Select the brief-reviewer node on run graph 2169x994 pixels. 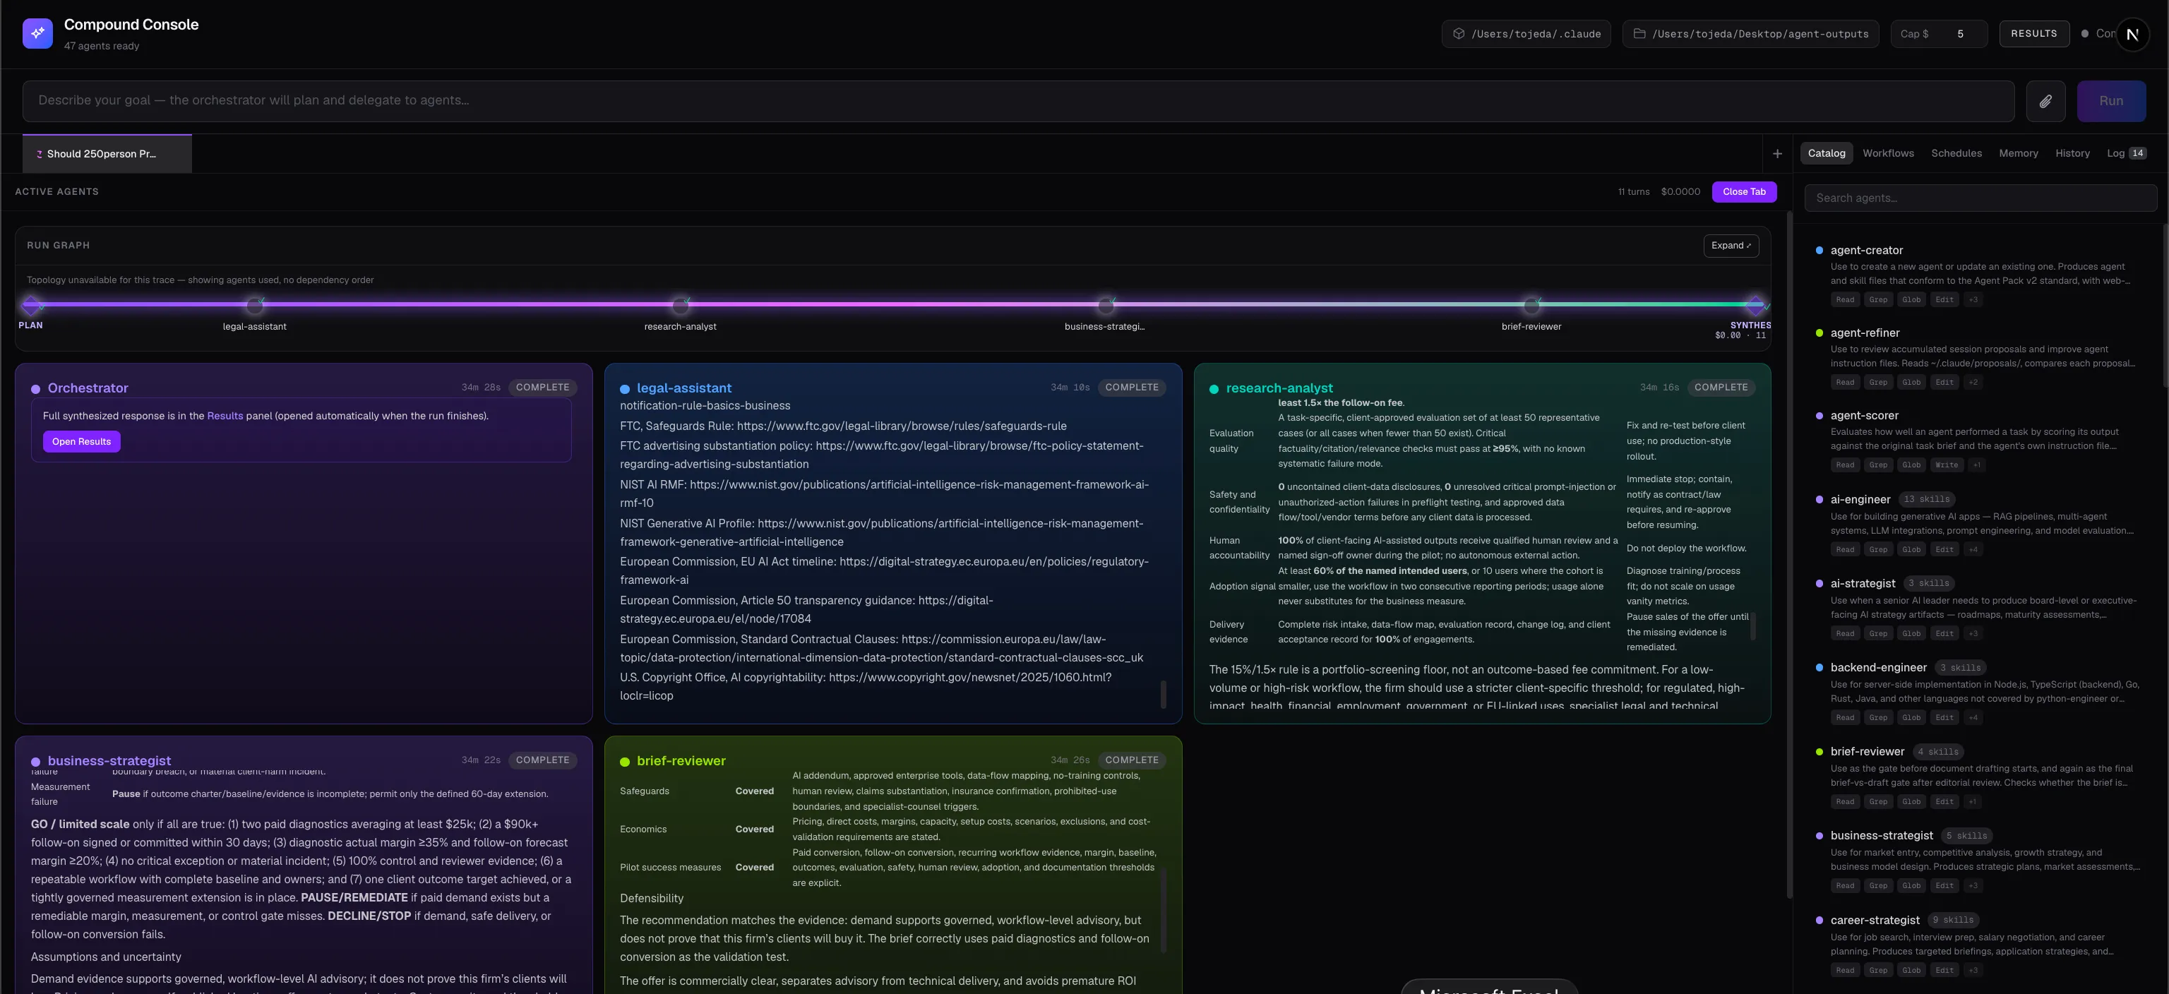coord(1531,305)
